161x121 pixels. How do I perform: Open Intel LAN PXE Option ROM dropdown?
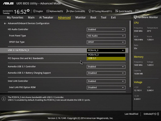(106, 87)
